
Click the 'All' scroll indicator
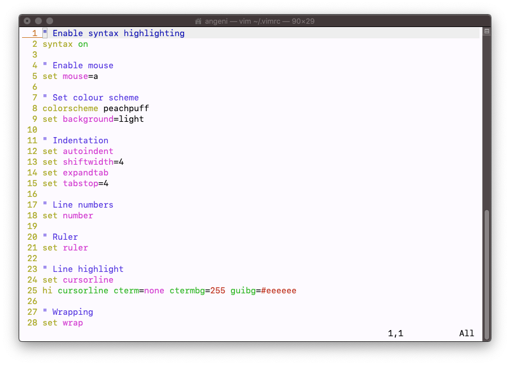[x=467, y=334]
